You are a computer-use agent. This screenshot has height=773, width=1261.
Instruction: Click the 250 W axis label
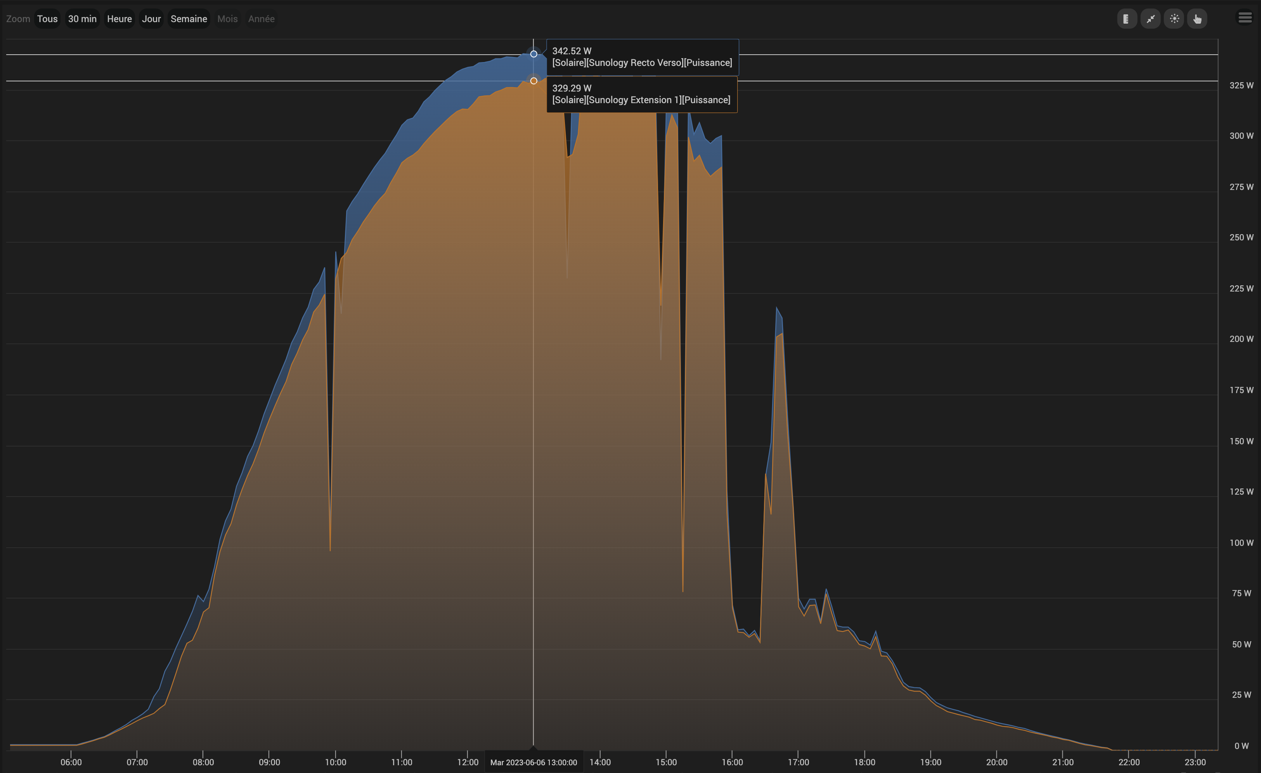1242,237
